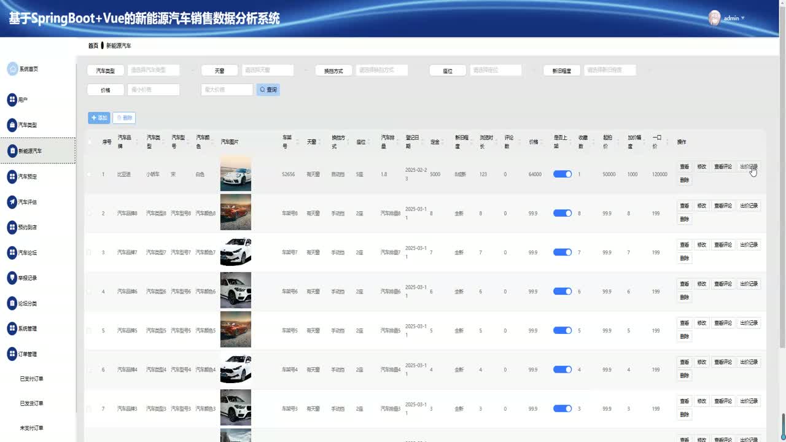Click the 订单管理 sidebar icon

click(12, 354)
